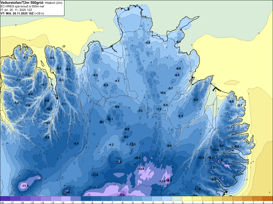Click the '-6.9' temperature label
273x204 pixels.
coord(178,68)
